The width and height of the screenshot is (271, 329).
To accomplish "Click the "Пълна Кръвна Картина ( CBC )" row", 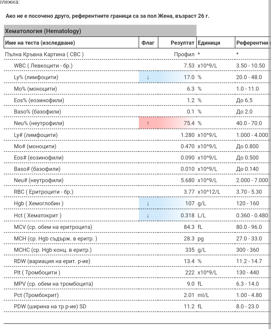I will (x=44, y=54).
